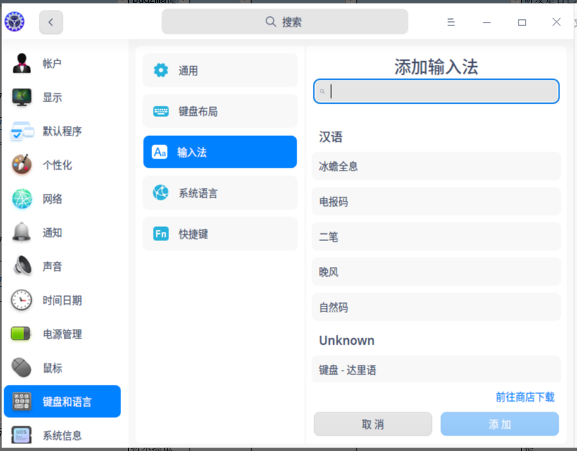
Task: Go back with the back arrow button
Action: 51,23
